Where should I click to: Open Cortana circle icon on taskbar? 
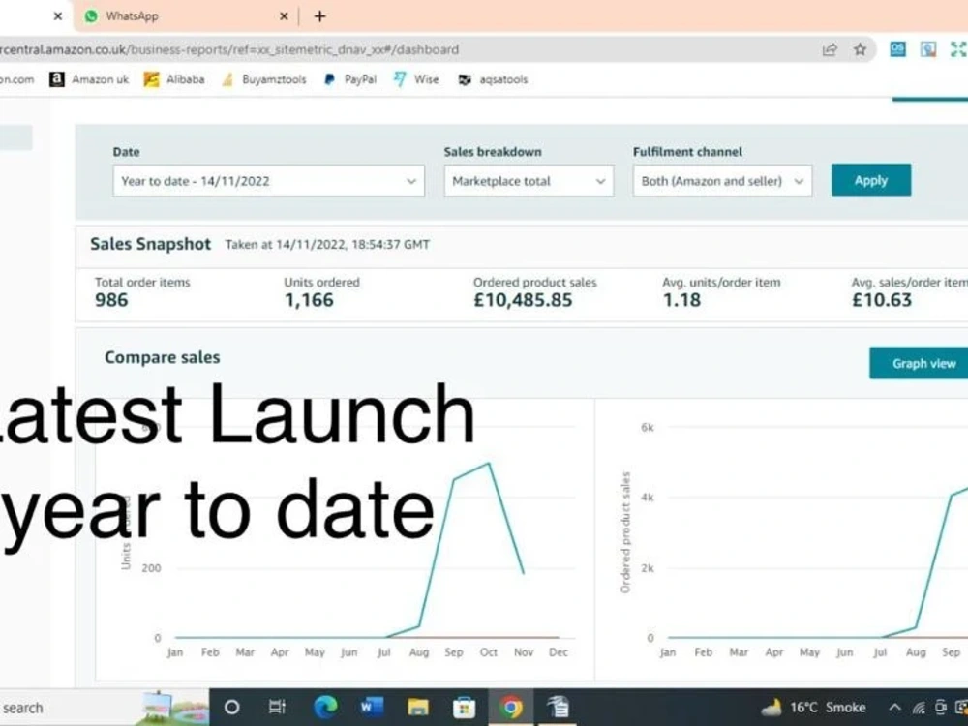[231, 707]
